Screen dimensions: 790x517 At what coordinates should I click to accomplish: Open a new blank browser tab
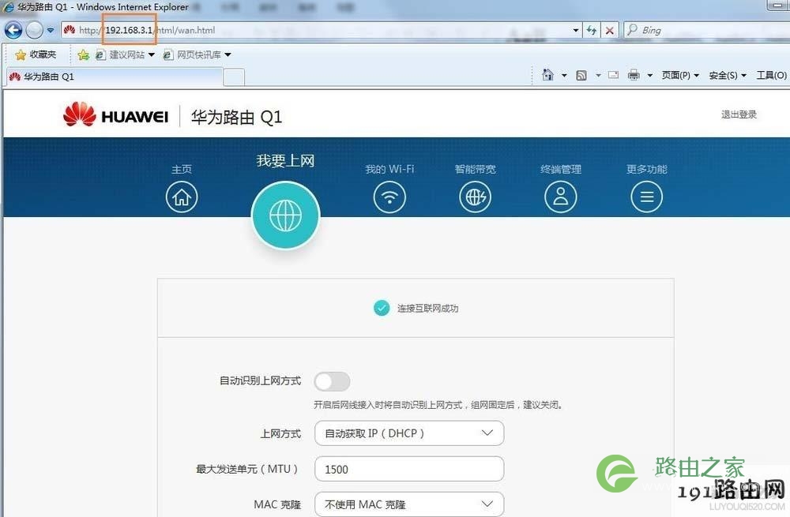[x=234, y=77]
